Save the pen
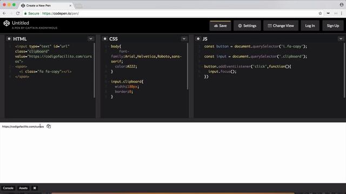The height and width of the screenshot is (194, 346). click(x=220, y=26)
